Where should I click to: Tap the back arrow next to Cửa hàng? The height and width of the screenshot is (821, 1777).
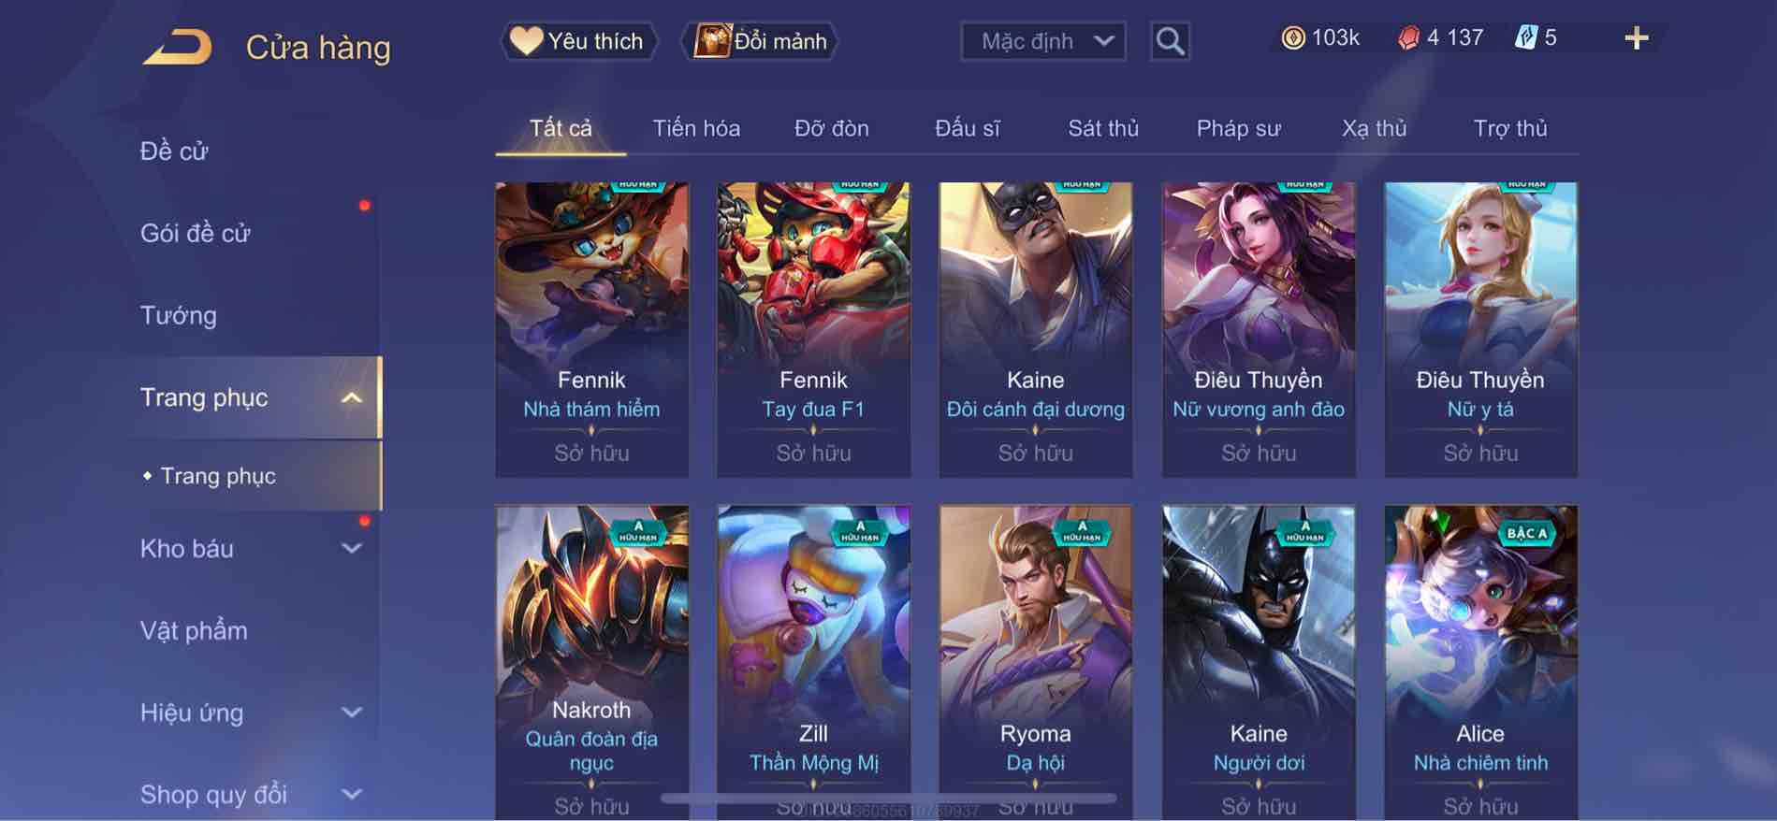tap(178, 47)
